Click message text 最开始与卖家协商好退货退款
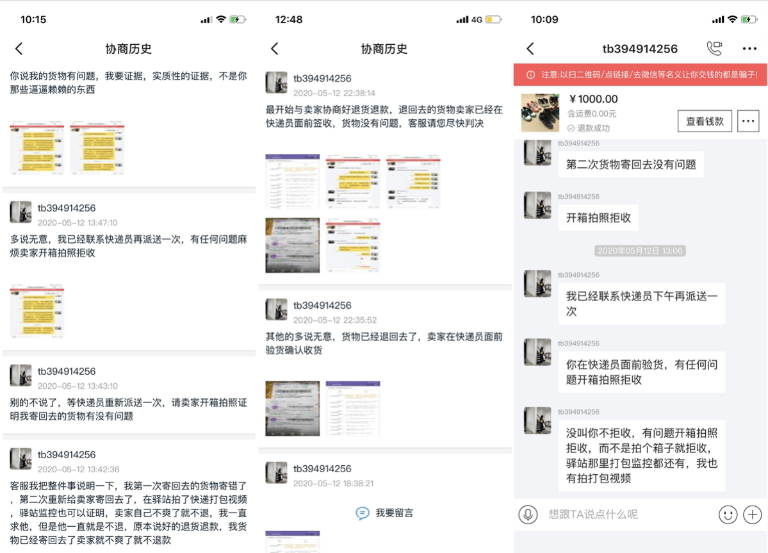The image size is (768, 553). [384, 116]
